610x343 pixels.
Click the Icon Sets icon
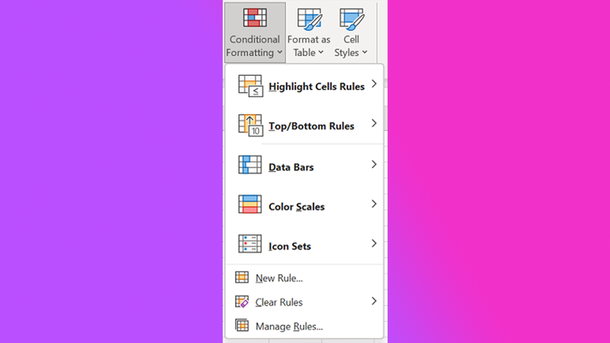pos(250,244)
